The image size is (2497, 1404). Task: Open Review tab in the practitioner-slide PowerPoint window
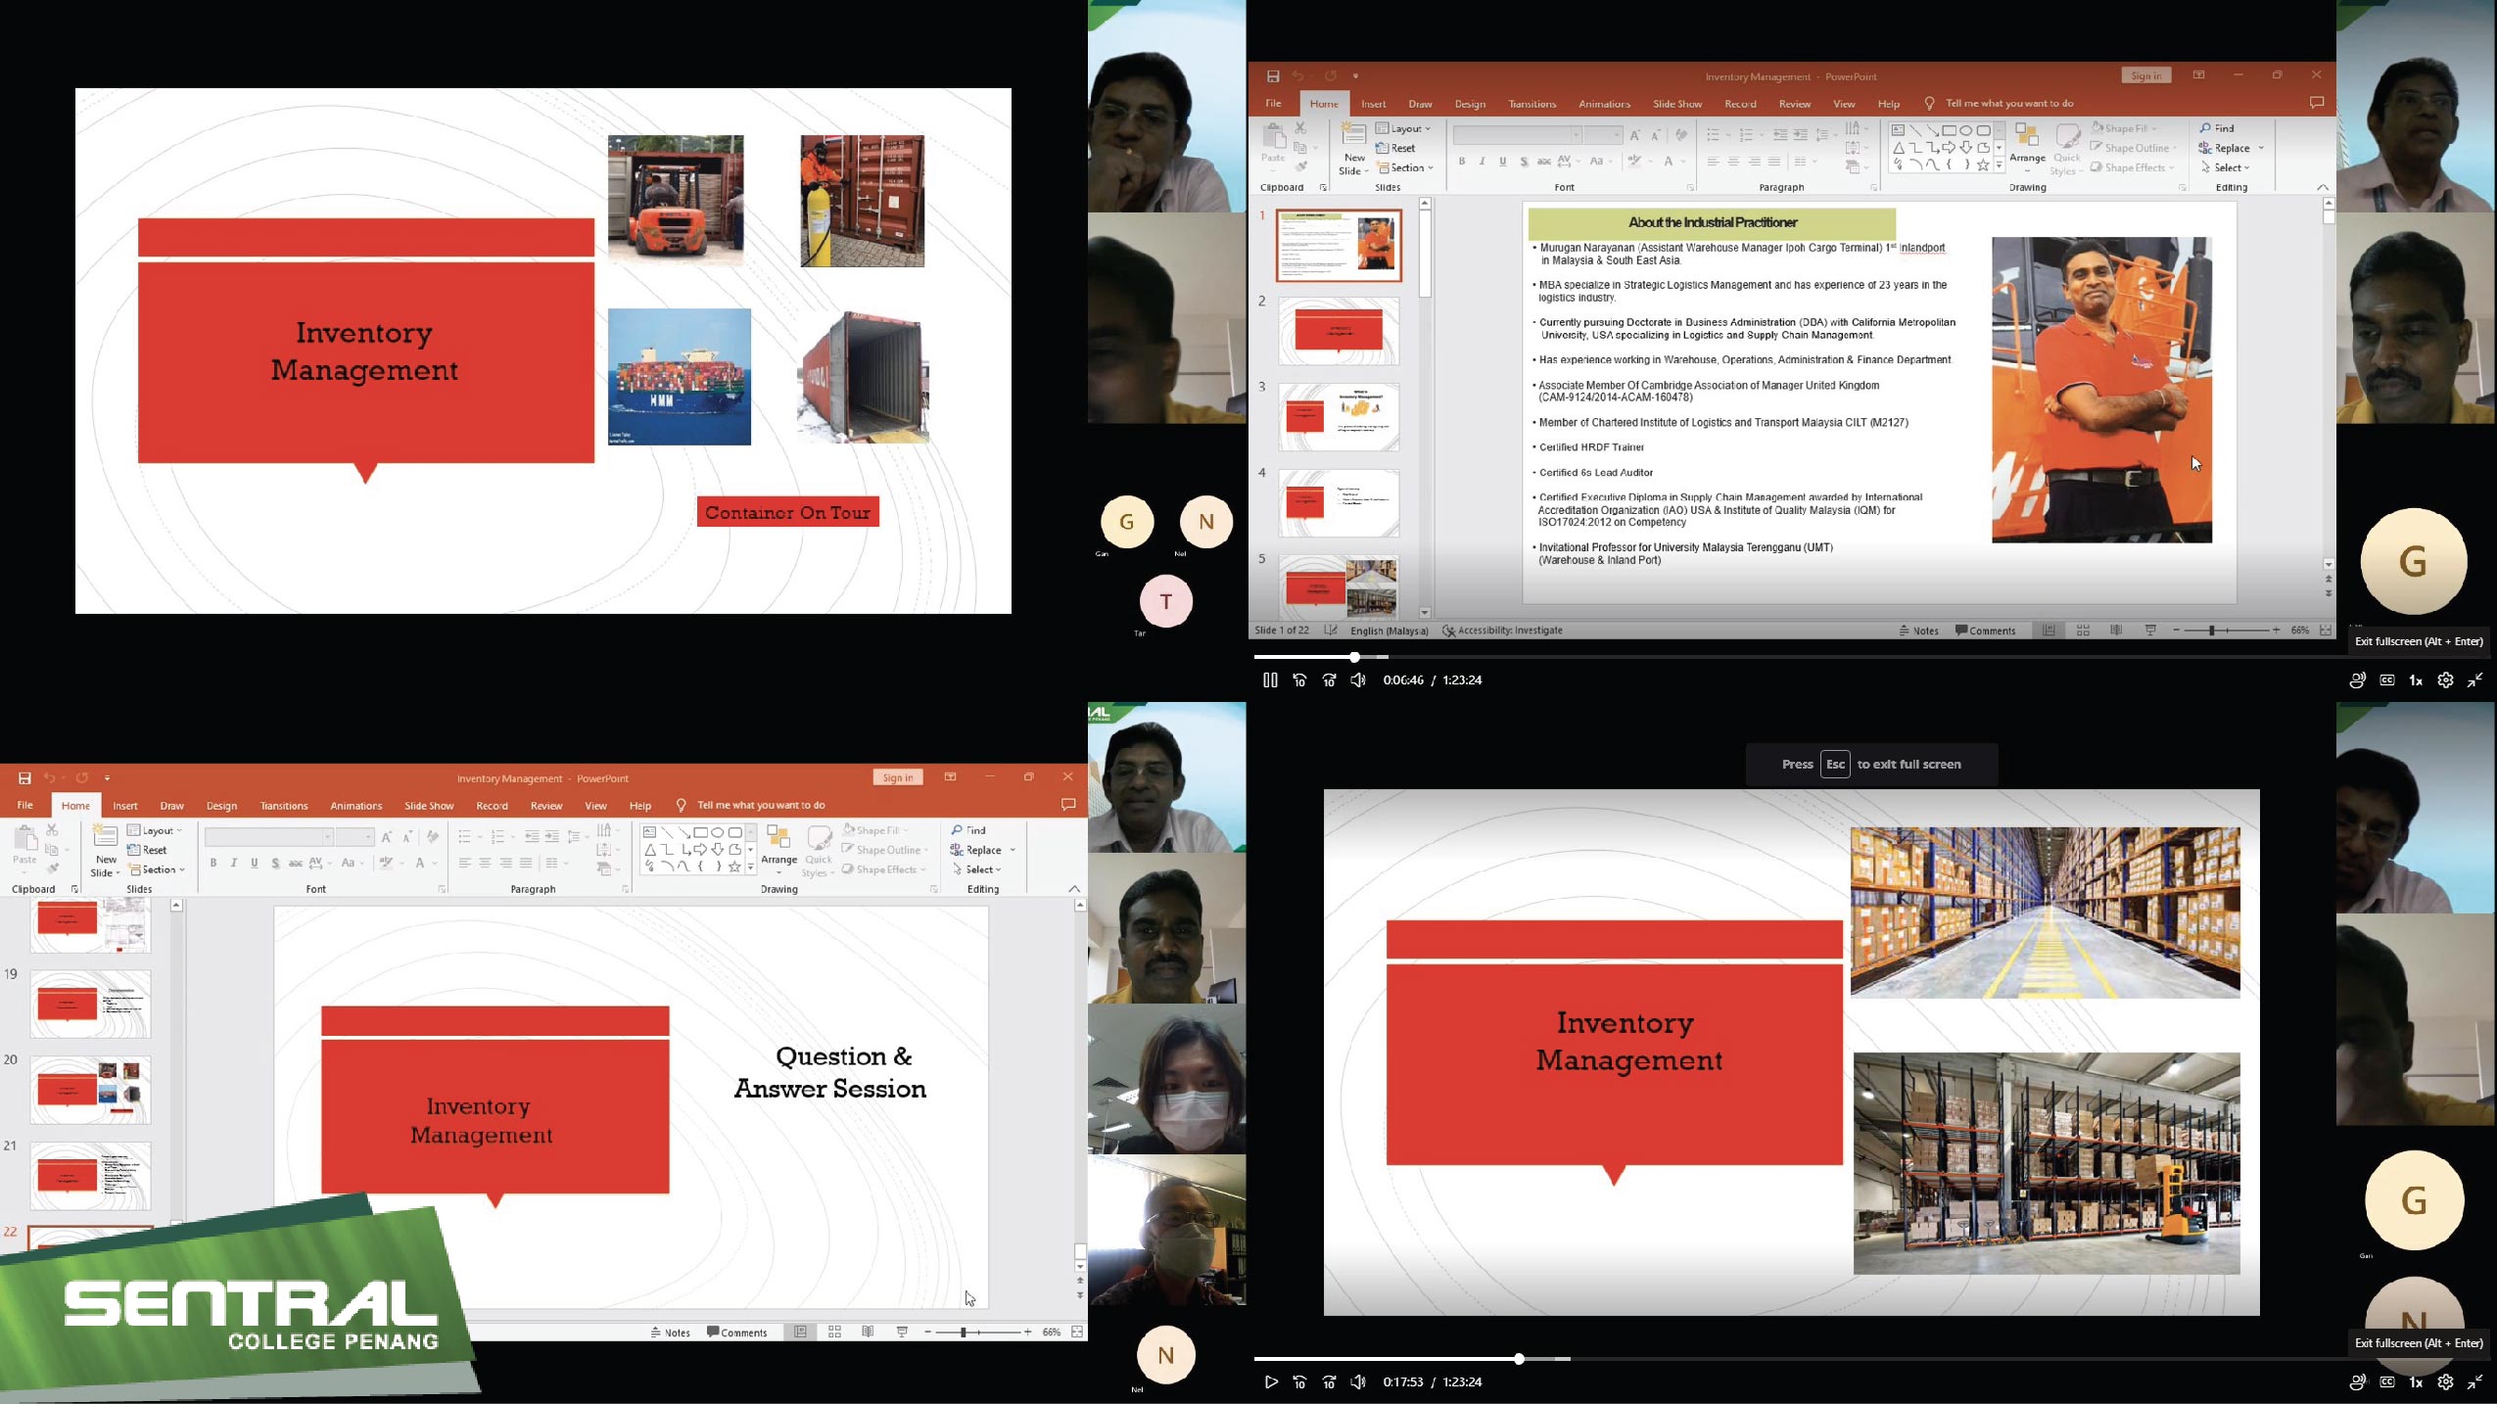pos(1795,104)
